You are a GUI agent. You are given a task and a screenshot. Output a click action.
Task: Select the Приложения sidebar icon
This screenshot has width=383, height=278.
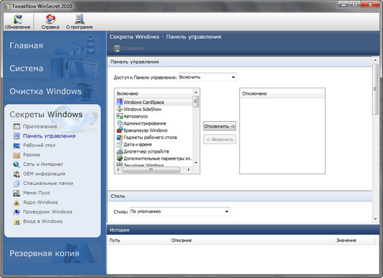point(16,127)
